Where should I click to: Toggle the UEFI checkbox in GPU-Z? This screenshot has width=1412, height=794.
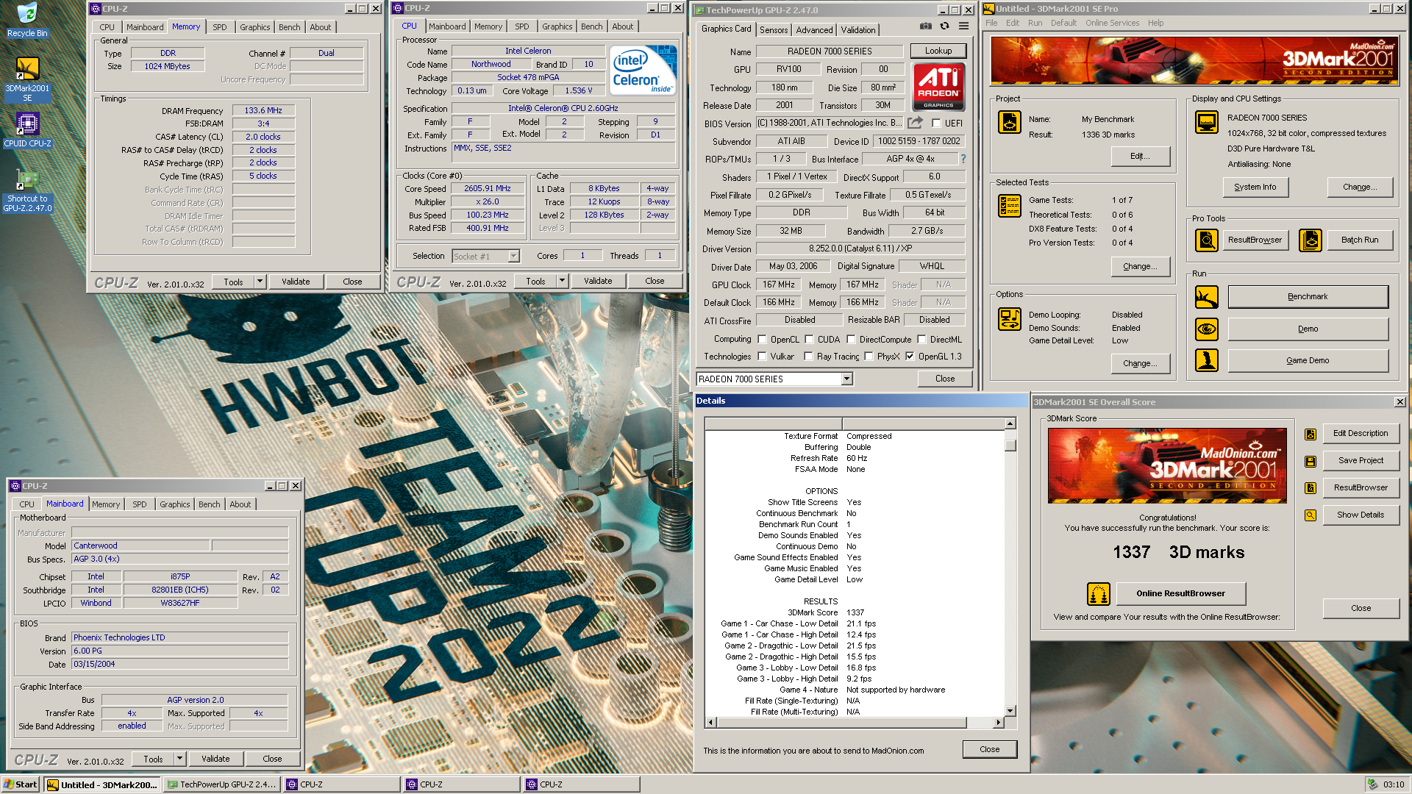point(936,124)
